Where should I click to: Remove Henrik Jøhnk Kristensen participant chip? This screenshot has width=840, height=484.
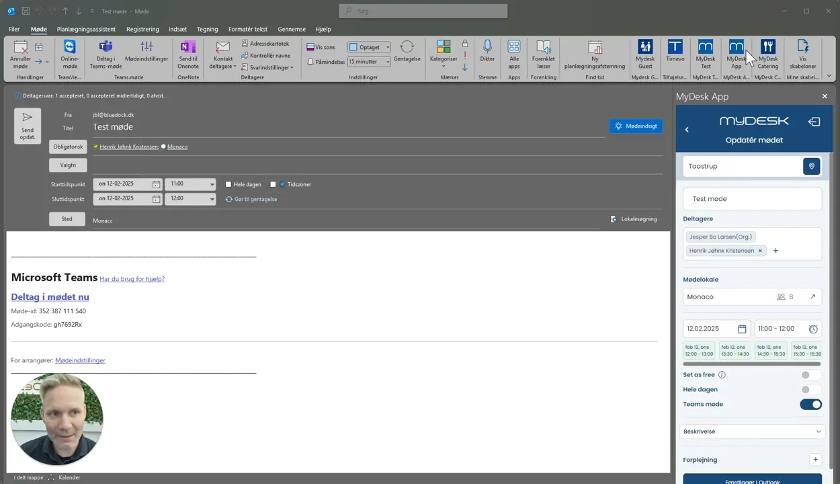point(760,251)
